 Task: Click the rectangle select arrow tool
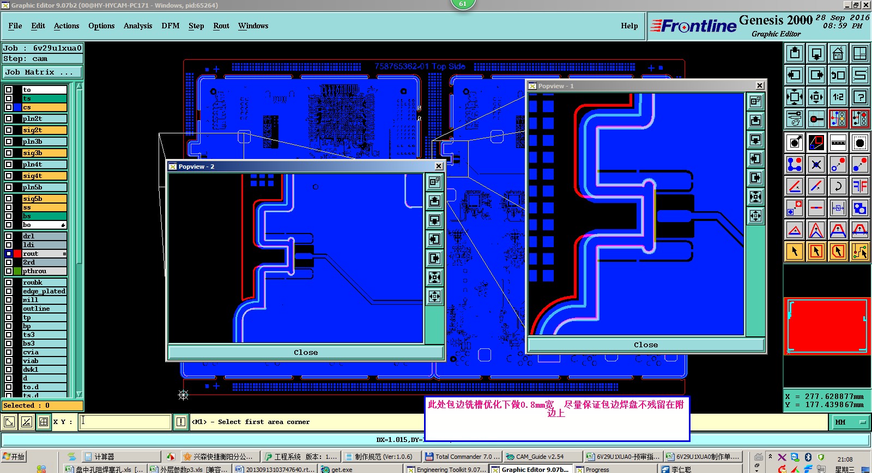coord(816,251)
